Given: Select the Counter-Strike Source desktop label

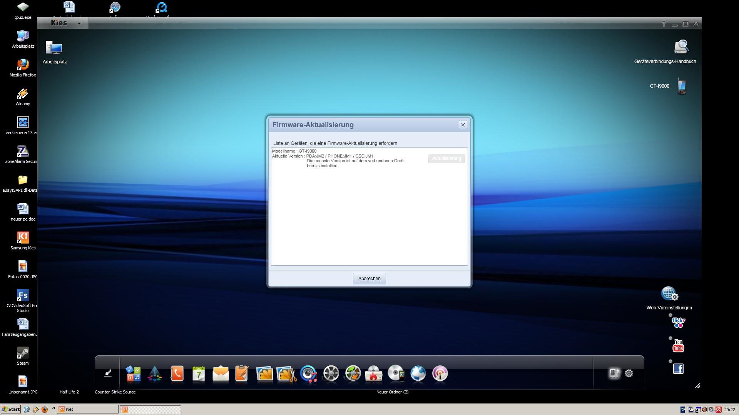Looking at the screenshot, I should (x=115, y=392).
